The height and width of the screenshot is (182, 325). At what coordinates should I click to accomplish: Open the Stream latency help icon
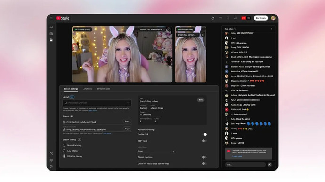tap(79, 140)
